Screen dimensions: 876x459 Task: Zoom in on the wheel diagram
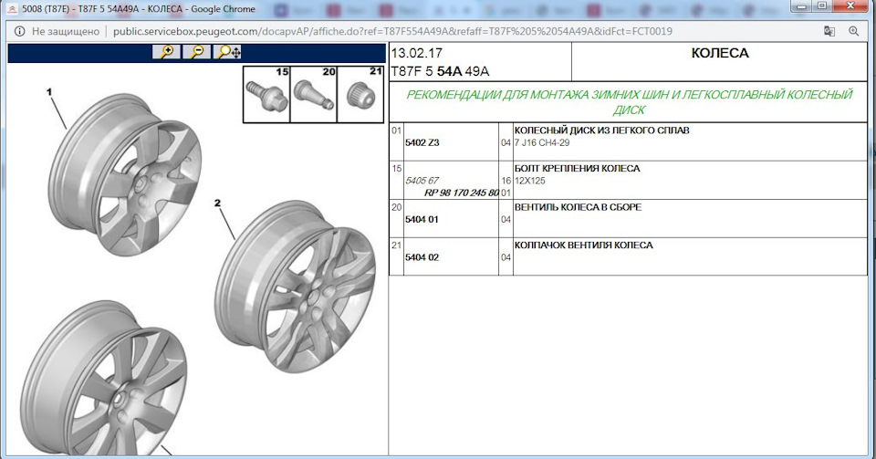coord(166,52)
